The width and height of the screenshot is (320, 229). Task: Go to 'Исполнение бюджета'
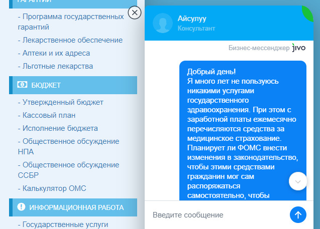point(60,128)
